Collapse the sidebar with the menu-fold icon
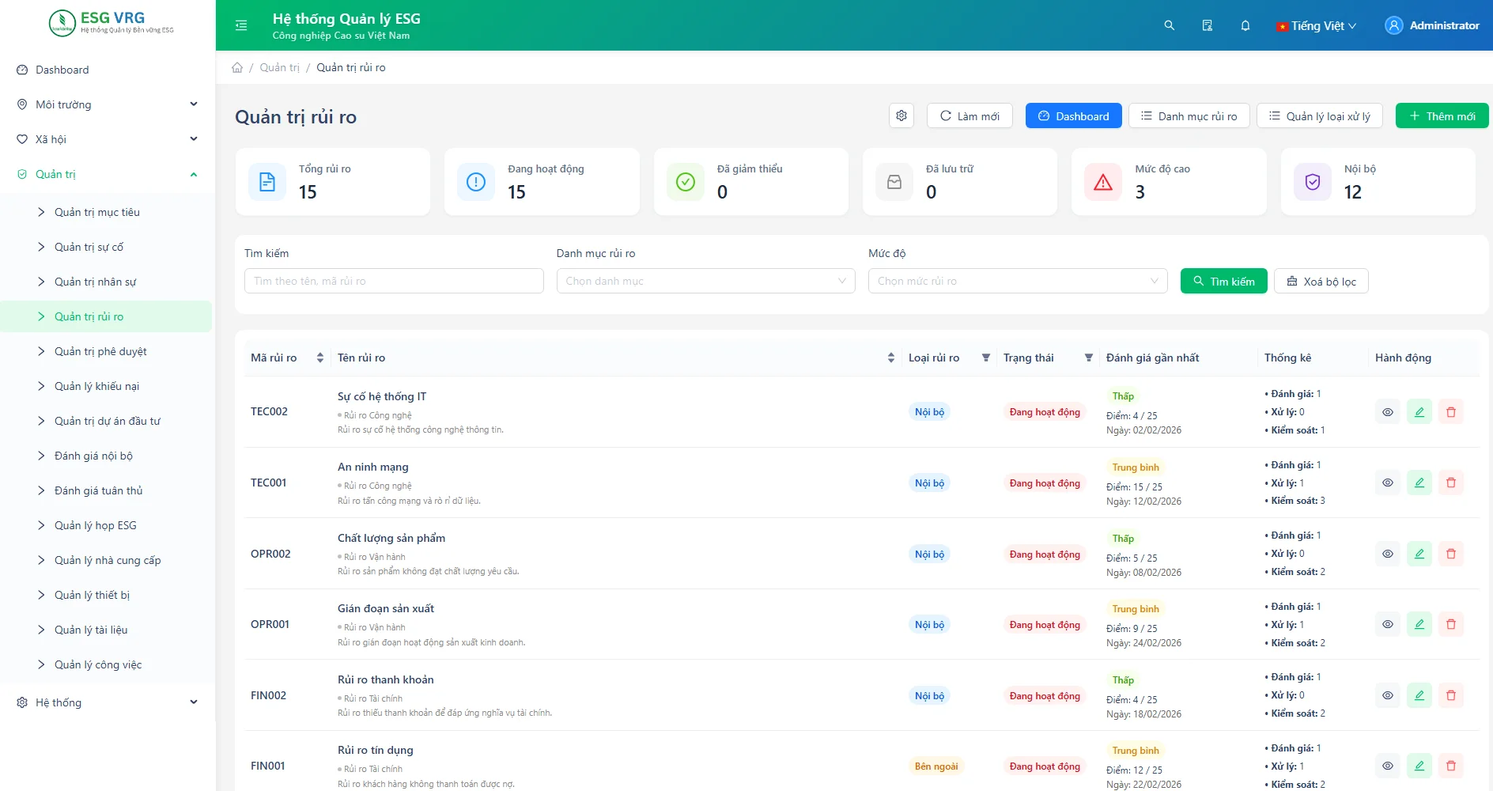This screenshot has width=1493, height=791. 241,25
